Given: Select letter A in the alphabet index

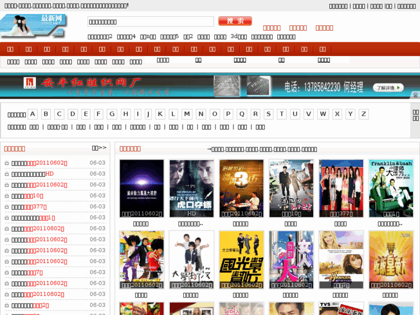Looking at the screenshot, I should (32, 114).
